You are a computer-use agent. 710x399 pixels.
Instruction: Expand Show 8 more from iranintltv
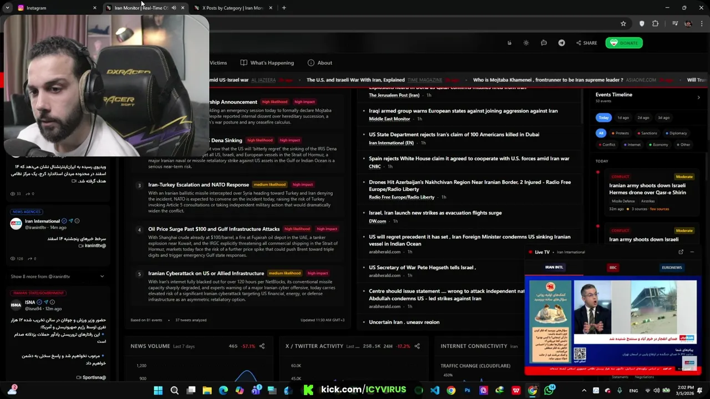(57, 277)
